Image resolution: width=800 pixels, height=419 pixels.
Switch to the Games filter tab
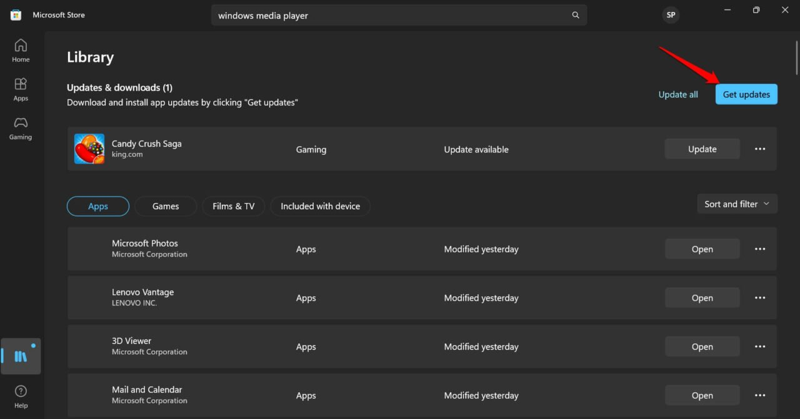click(x=166, y=206)
